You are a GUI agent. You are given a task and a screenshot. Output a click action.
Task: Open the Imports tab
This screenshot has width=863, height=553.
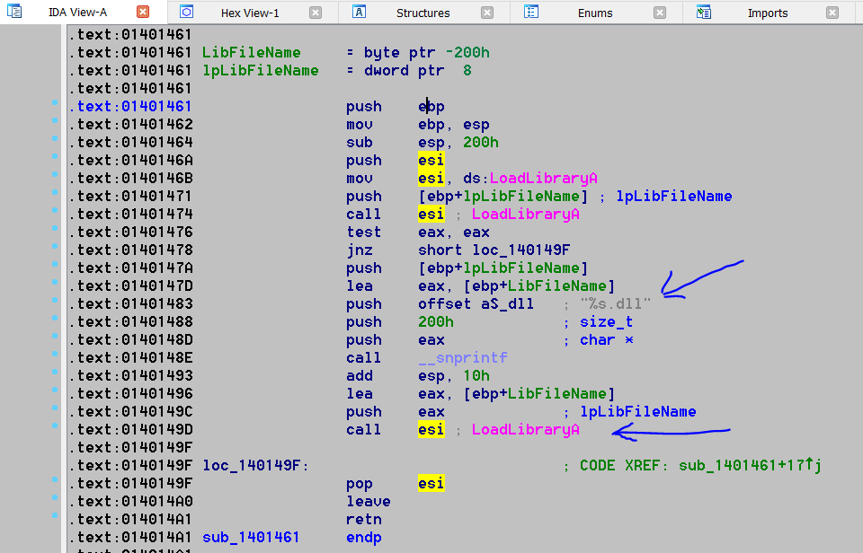click(767, 13)
